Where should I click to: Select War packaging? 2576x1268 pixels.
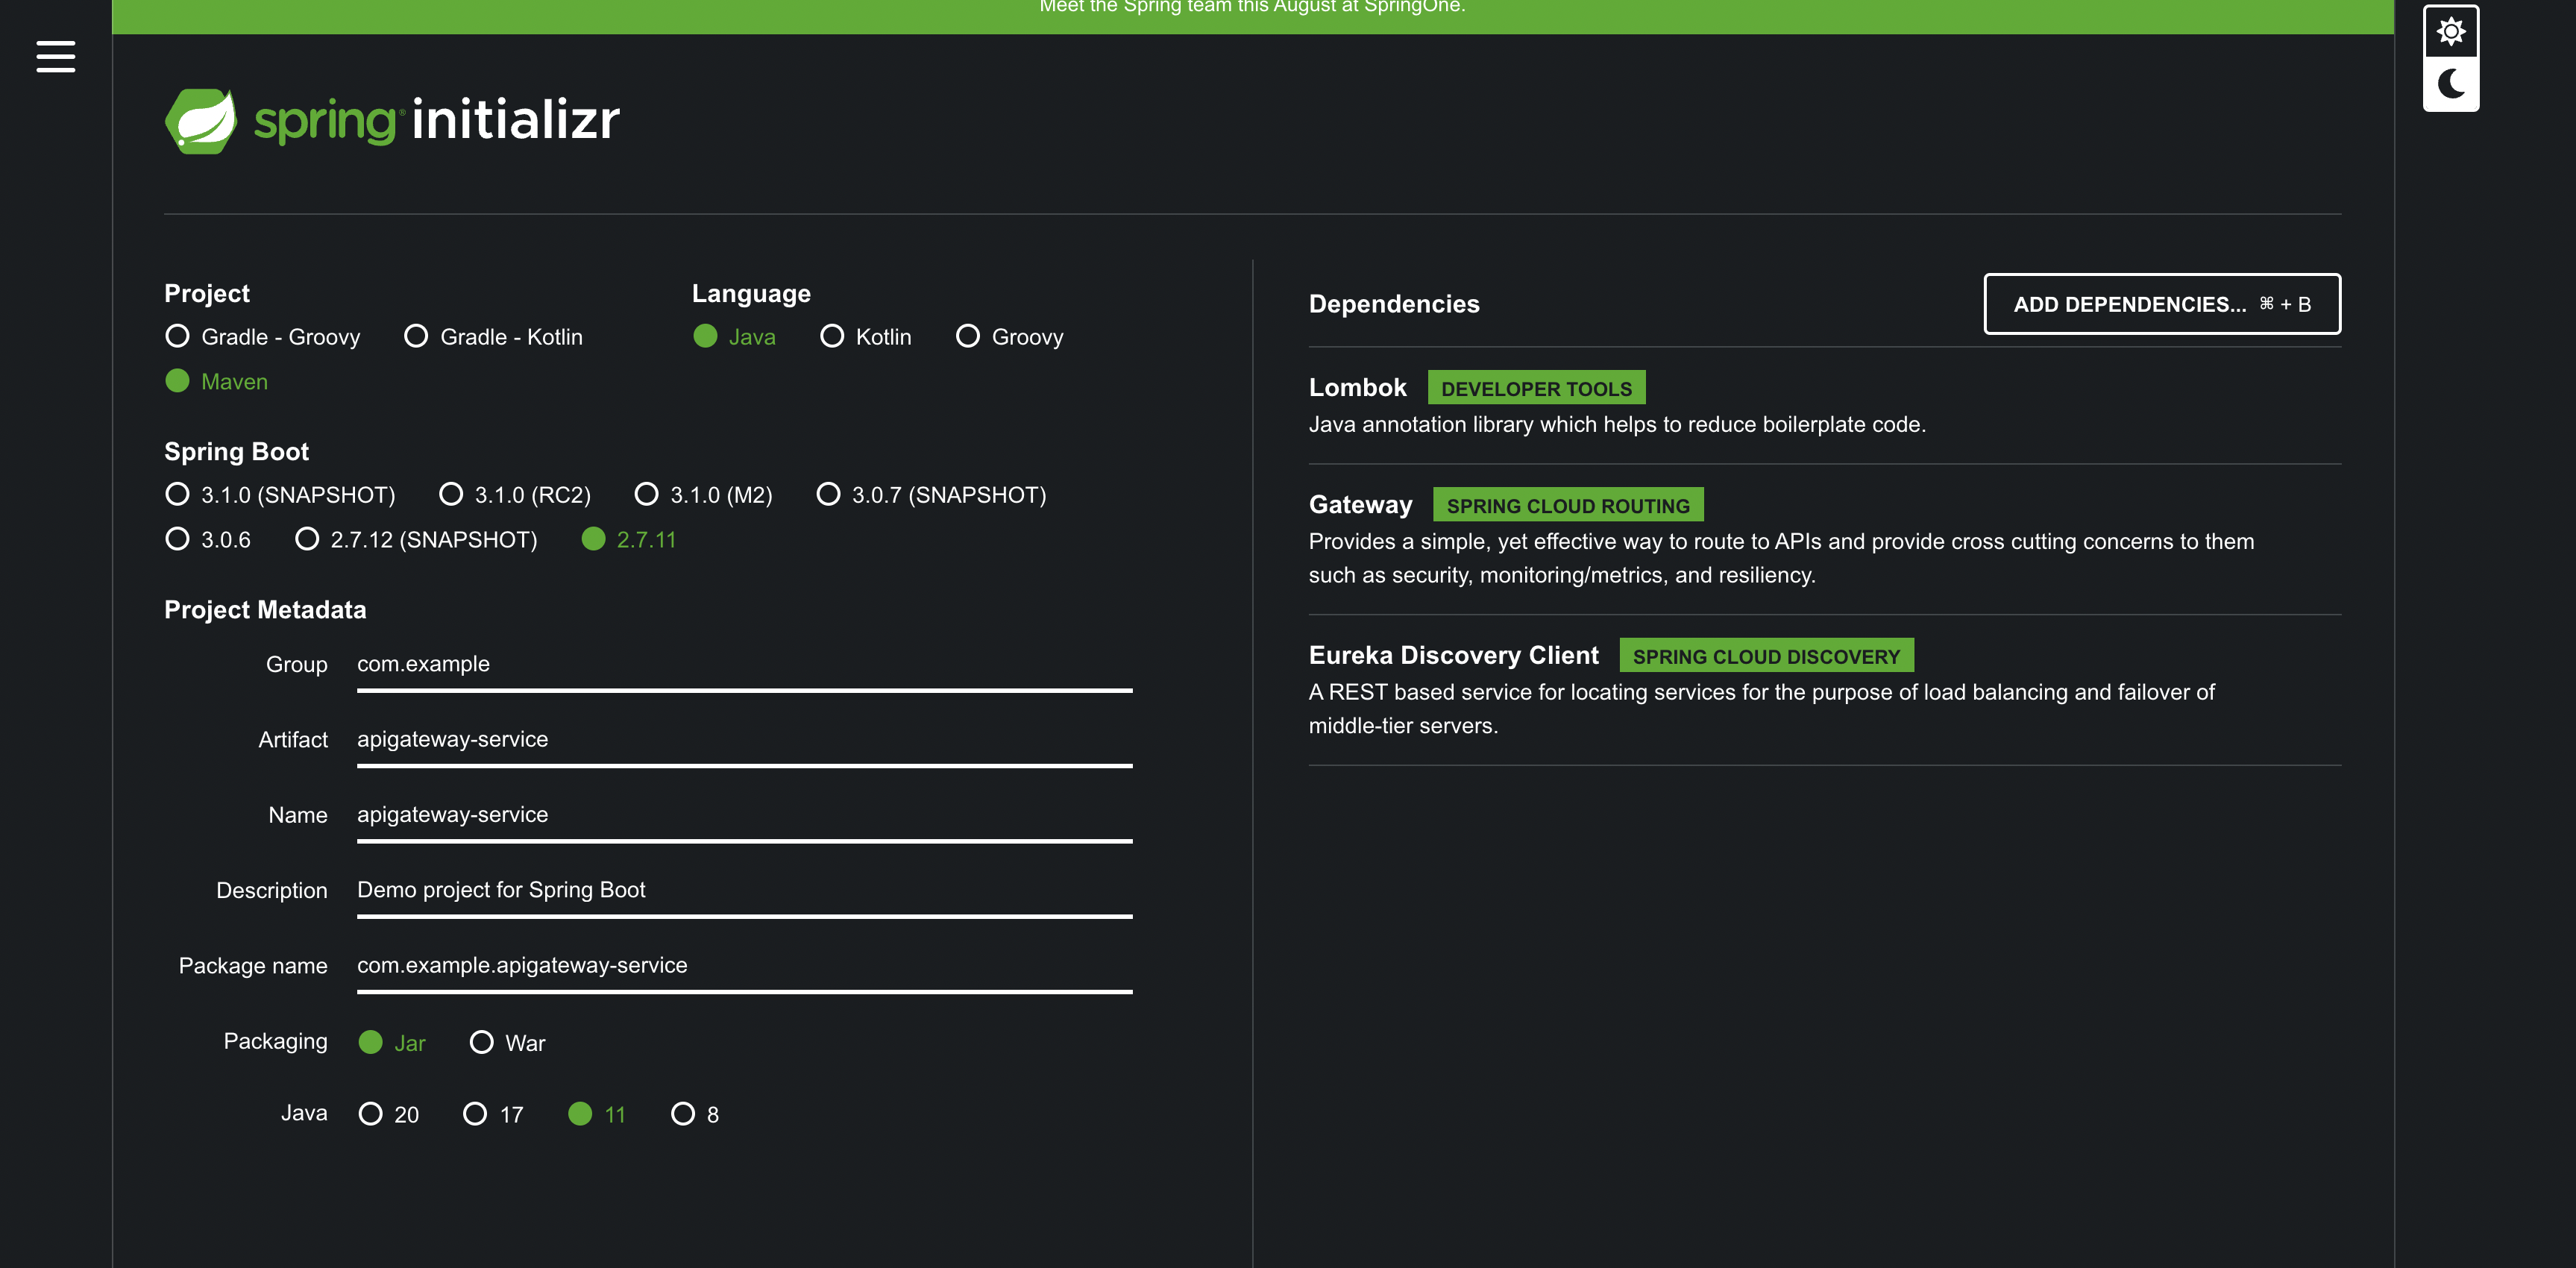point(507,1043)
